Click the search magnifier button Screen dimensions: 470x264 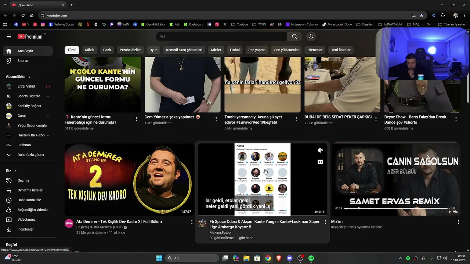point(294,36)
